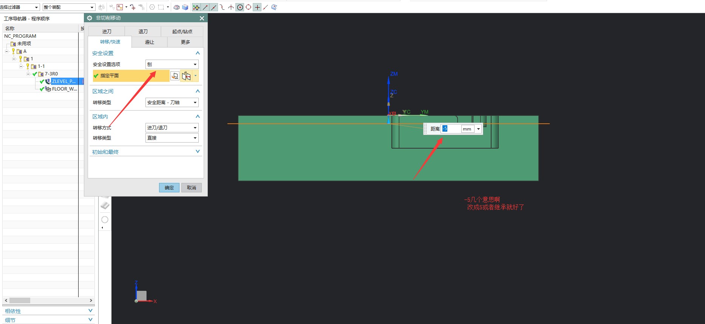The image size is (705, 324).
Task: Click the point on face snap icon
Action: tap(274, 7)
